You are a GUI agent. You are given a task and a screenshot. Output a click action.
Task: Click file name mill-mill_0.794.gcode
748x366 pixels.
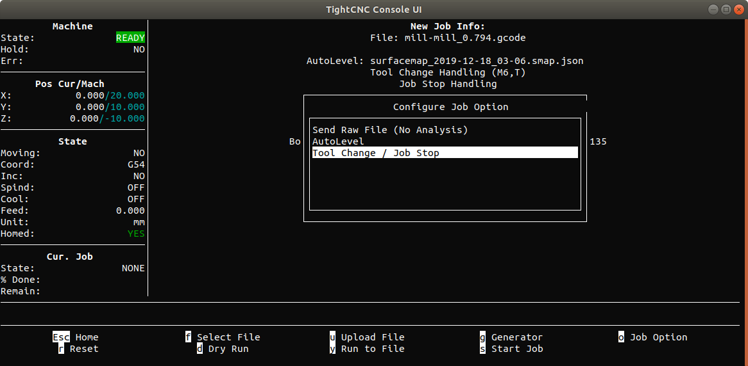pyautogui.click(x=465, y=38)
